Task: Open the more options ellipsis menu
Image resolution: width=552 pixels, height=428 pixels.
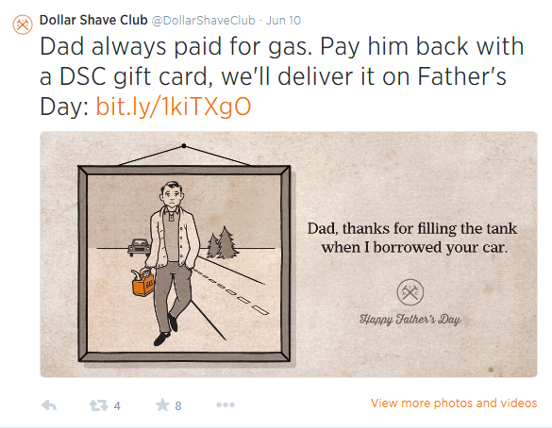Action: point(226,405)
